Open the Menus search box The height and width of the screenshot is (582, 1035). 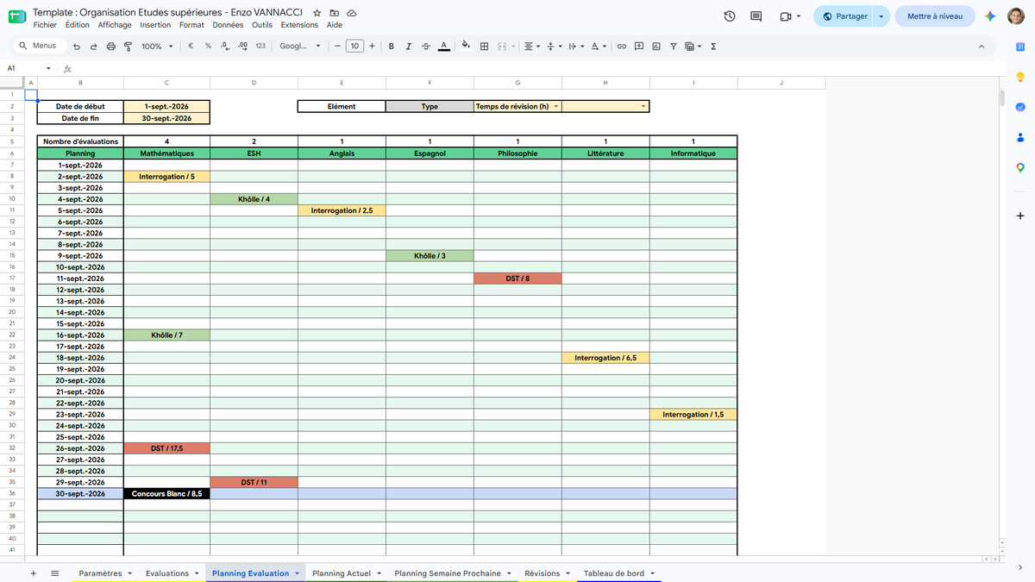pyautogui.click(x=38, y=47)
